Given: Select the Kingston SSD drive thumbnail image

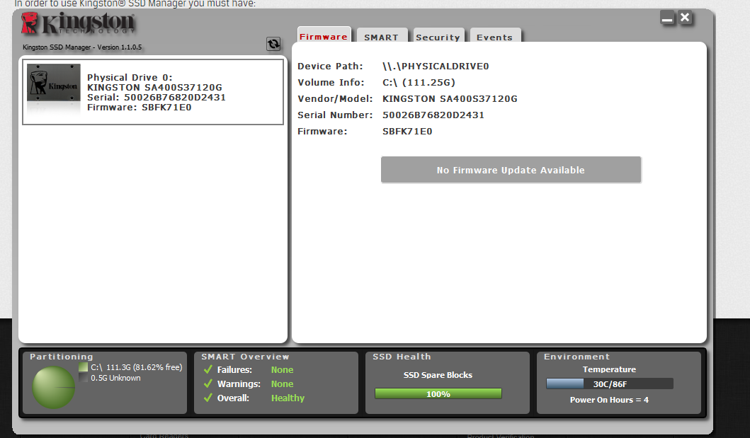Looking at the screenshot, I should [x=54, y=83].
